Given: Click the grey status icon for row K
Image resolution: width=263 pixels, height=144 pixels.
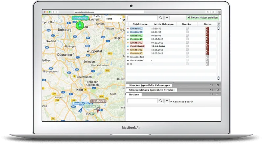Looking at the screenshot, I should pos(207,64).
